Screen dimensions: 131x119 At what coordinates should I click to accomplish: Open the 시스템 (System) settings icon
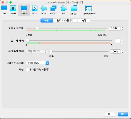coord(13,10)
